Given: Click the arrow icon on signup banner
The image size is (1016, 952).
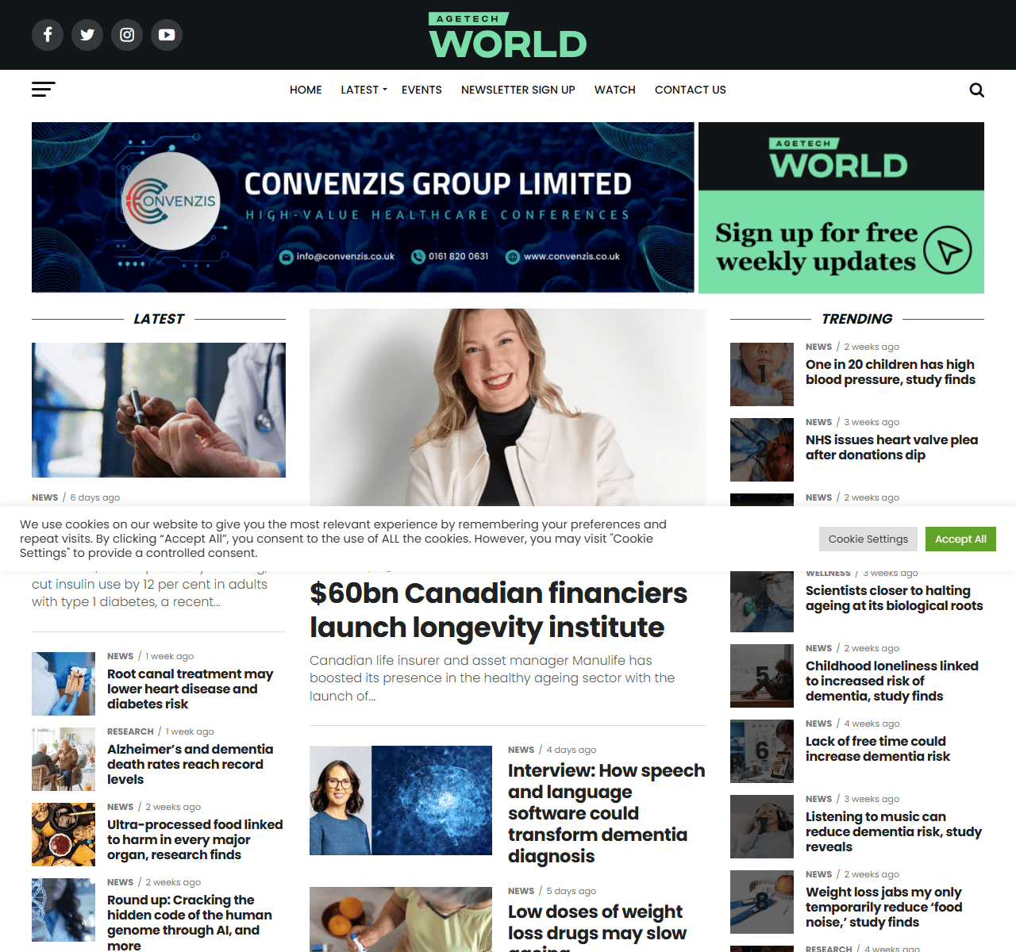Looking at the screenshot, I should point(948,250).
